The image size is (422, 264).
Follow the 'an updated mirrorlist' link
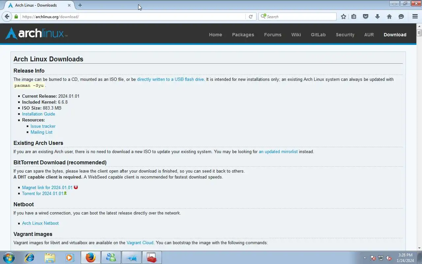click(x=278, y=151)
